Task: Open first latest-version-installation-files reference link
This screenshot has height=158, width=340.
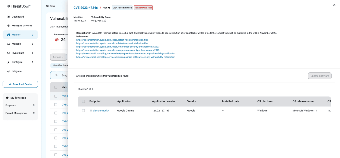Action: 112,40
